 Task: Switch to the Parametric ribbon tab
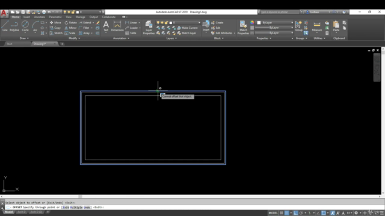click(55, 17)
